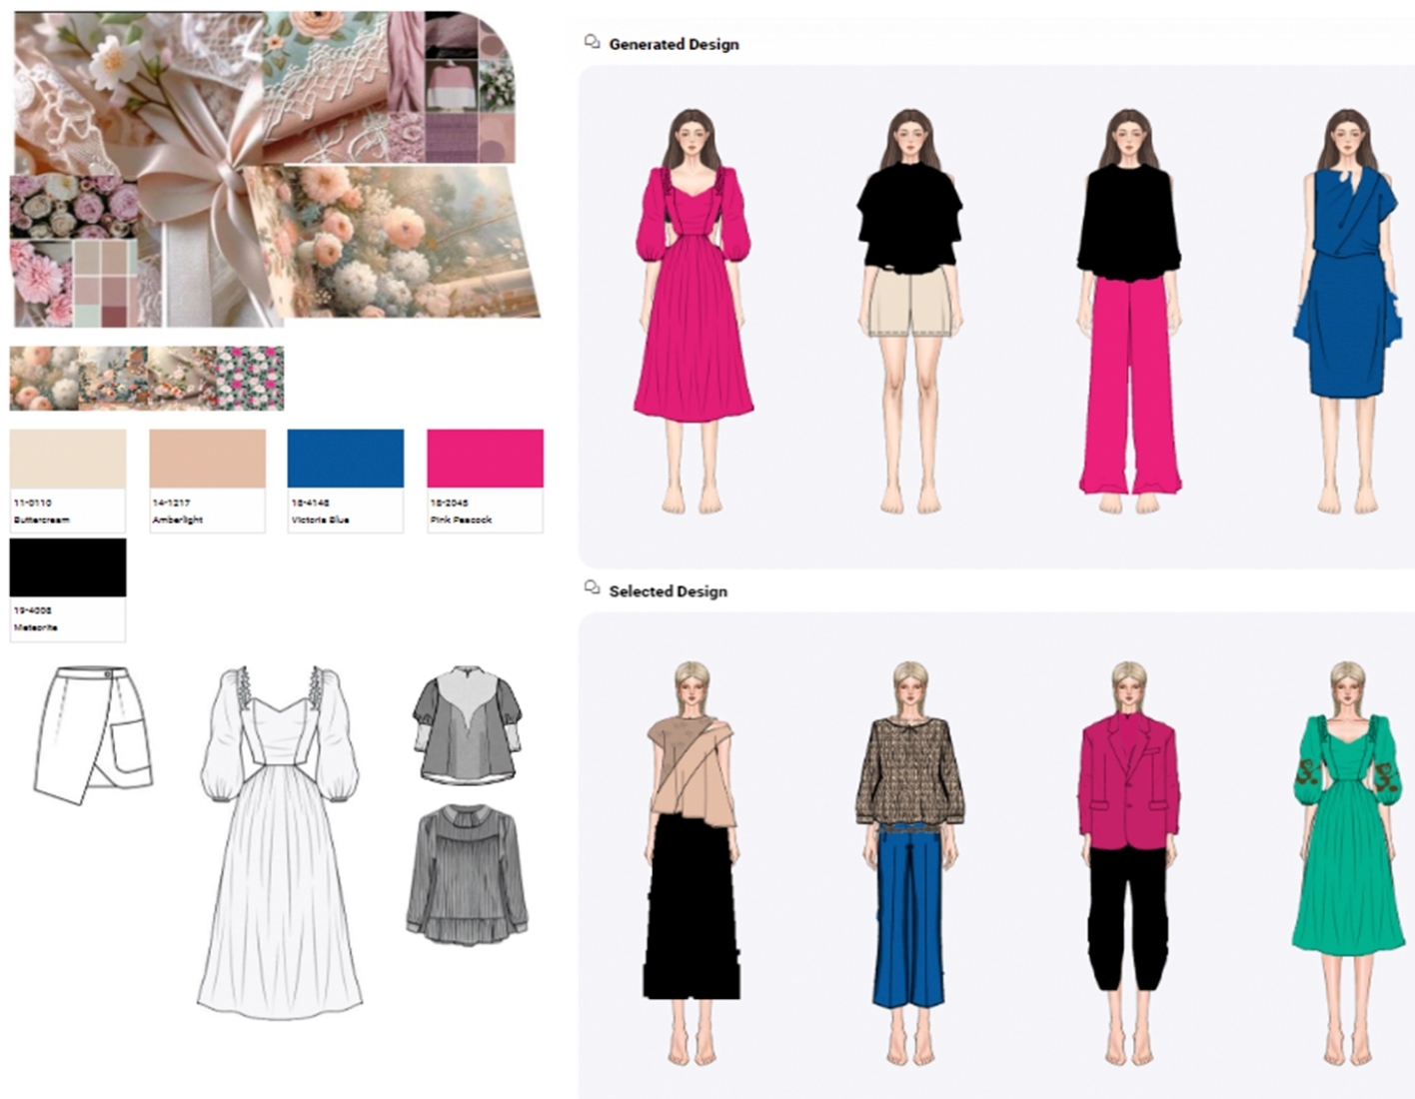This screenshot has width=1415, height=1099.
Task: Open the long puff-sleeve dress sketch
Action: click(x=280, y=839)
